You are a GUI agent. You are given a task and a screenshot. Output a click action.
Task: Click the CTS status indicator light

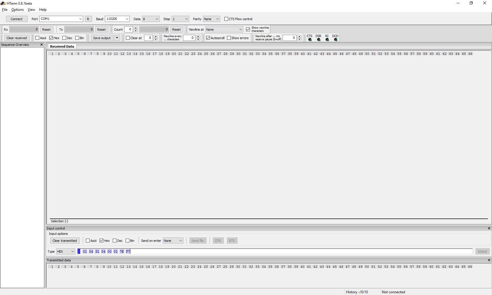tap(310, 40)
